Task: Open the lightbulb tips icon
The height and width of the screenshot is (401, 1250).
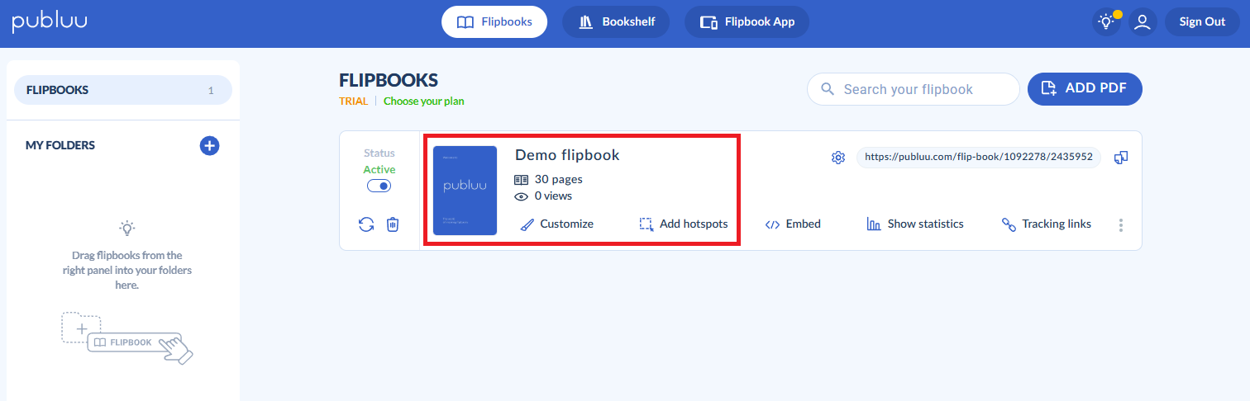Action: (1106, 22)
